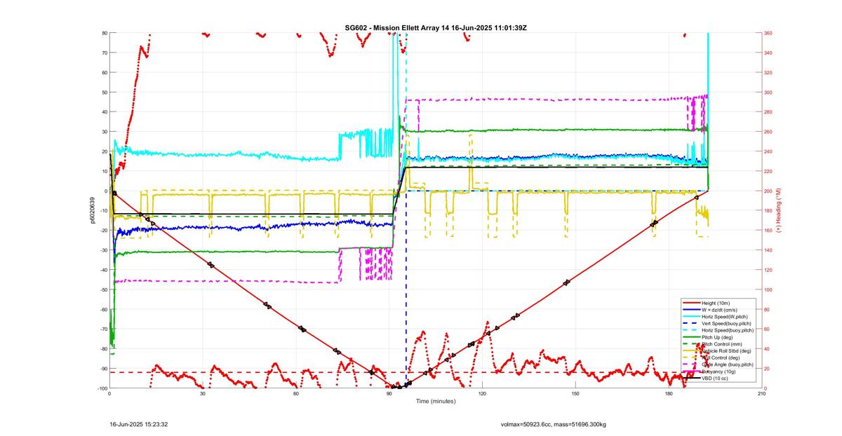842x436 pixels.
Task: Click the 210 tick on the time axis
Action: [x=762, y=394]
